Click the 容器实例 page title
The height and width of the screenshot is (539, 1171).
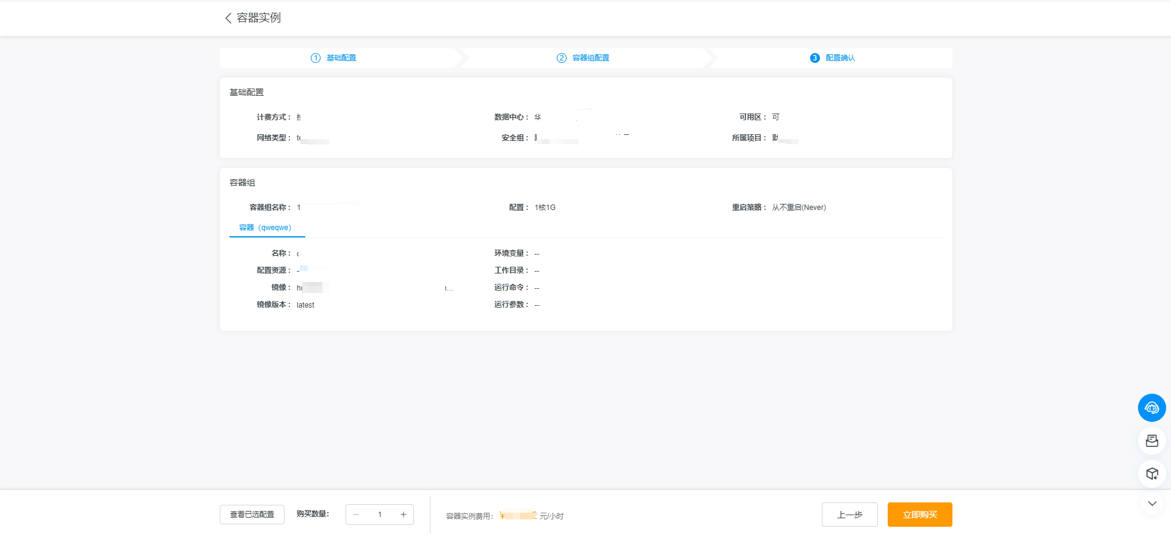[259, 18]
